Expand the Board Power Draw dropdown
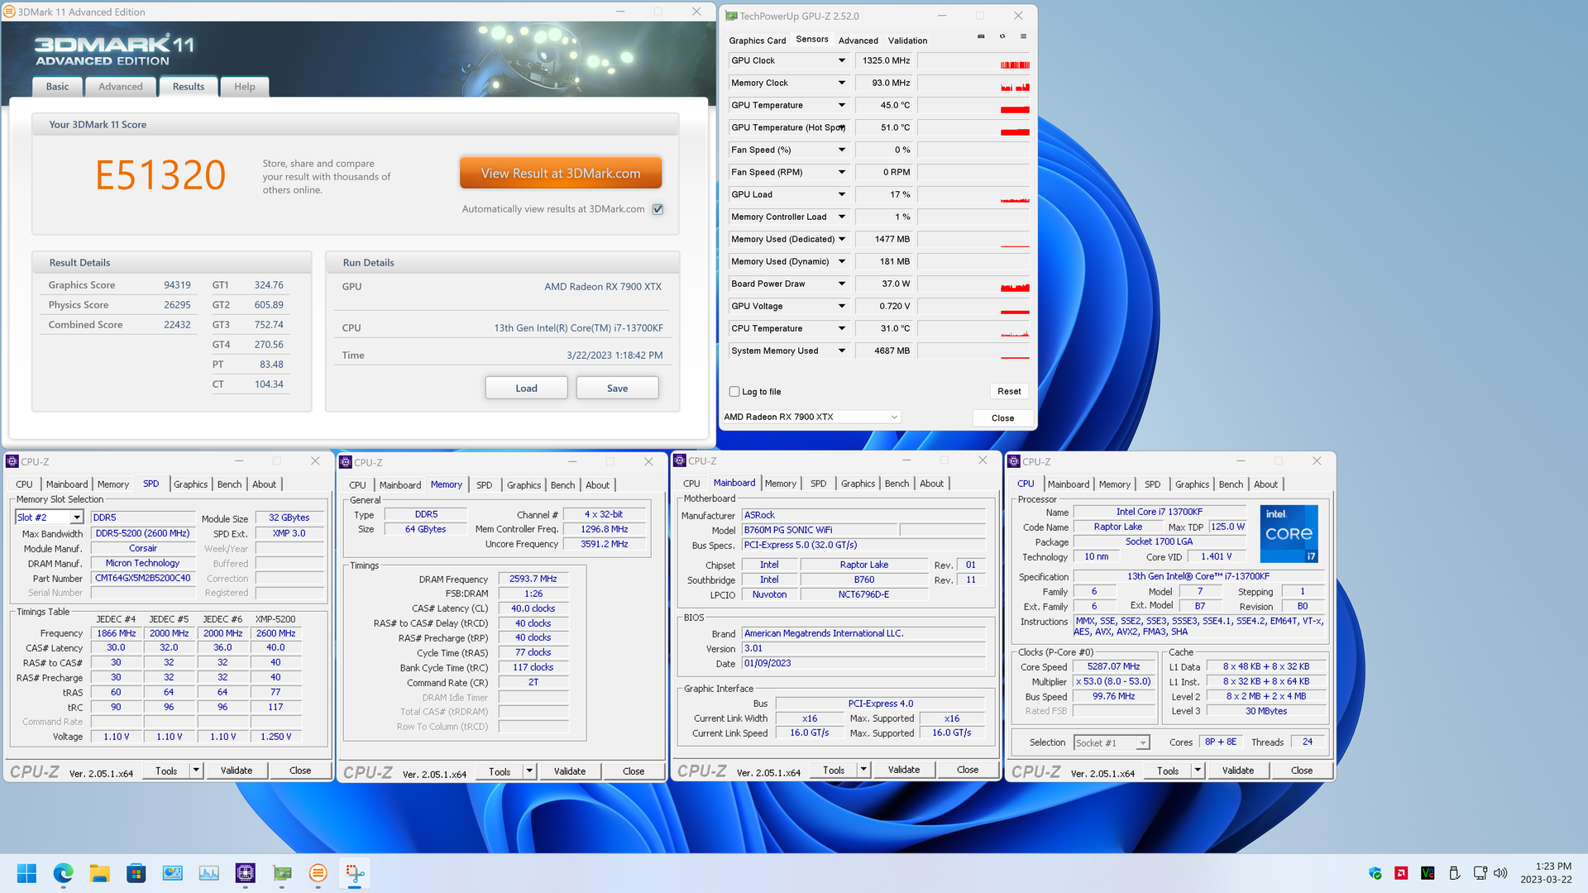 [842, 284]
